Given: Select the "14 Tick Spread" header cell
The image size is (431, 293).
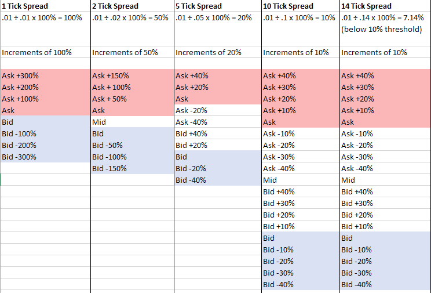Looking at the screenshot, I should click(x=366, y=6).
